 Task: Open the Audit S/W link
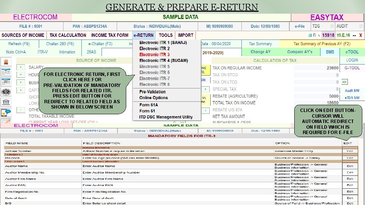[x=352, y=91]
